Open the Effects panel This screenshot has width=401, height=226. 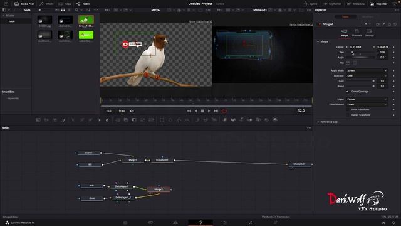46,4
